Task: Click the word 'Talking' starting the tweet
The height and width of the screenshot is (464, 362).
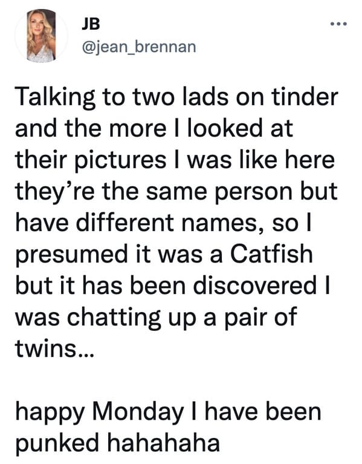Action: coord(55,98)
